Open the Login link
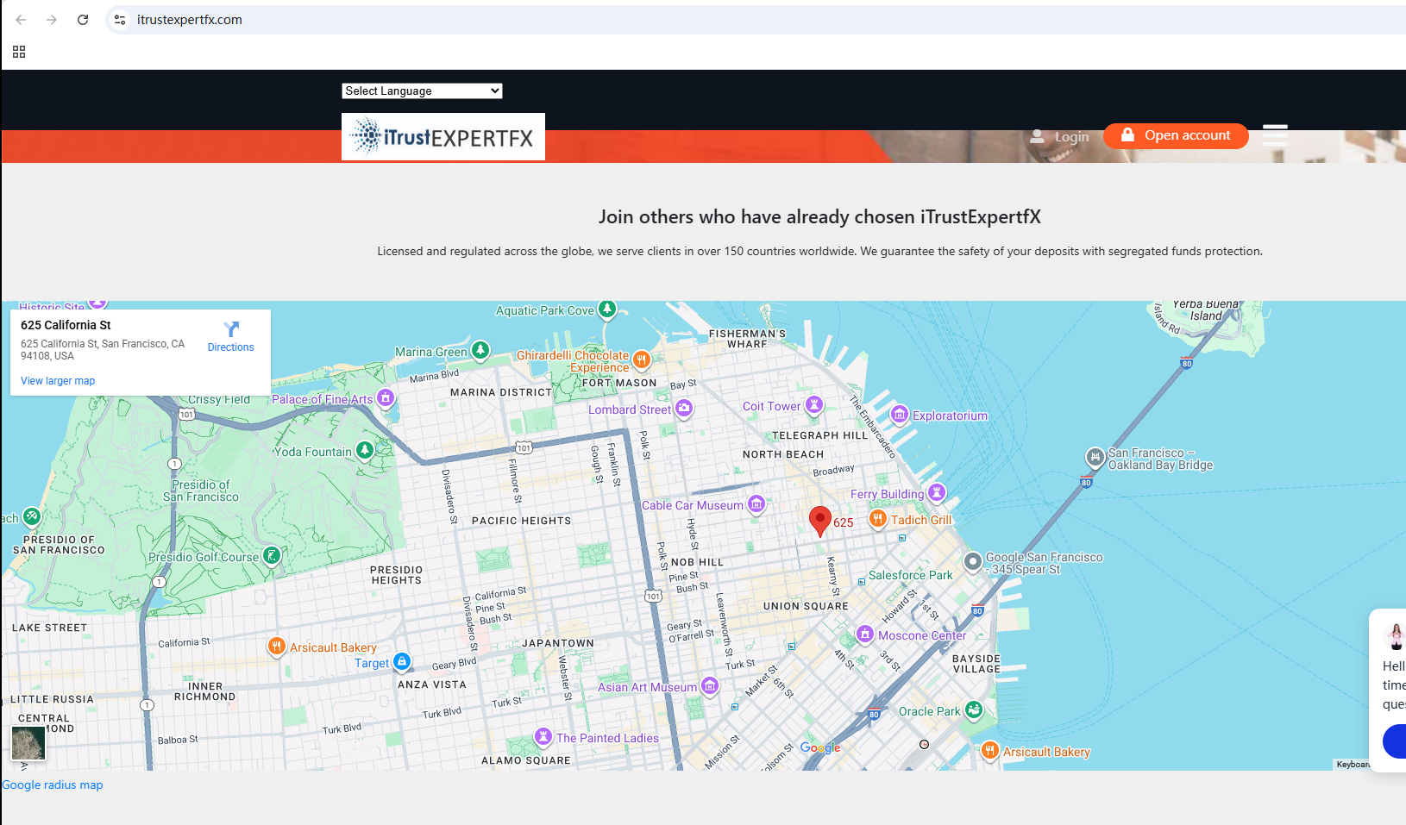The width and height of the screenshot is (1406, 825). pyautogui.click(x=1060, y=136)
